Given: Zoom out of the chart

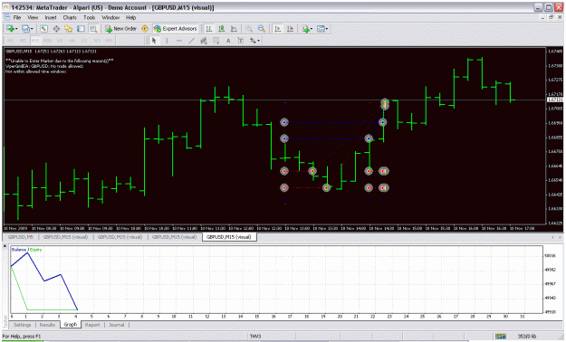Looking at the screenshot, I should tap(262, 29).
